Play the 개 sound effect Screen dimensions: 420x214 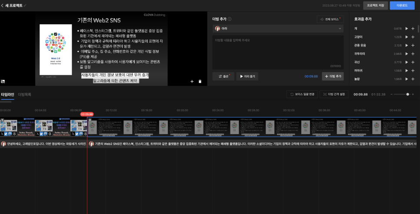point(407,28)
